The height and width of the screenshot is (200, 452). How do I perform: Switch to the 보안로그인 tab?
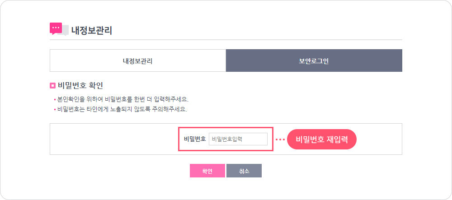pyautogui.click(x=314, y=60)
